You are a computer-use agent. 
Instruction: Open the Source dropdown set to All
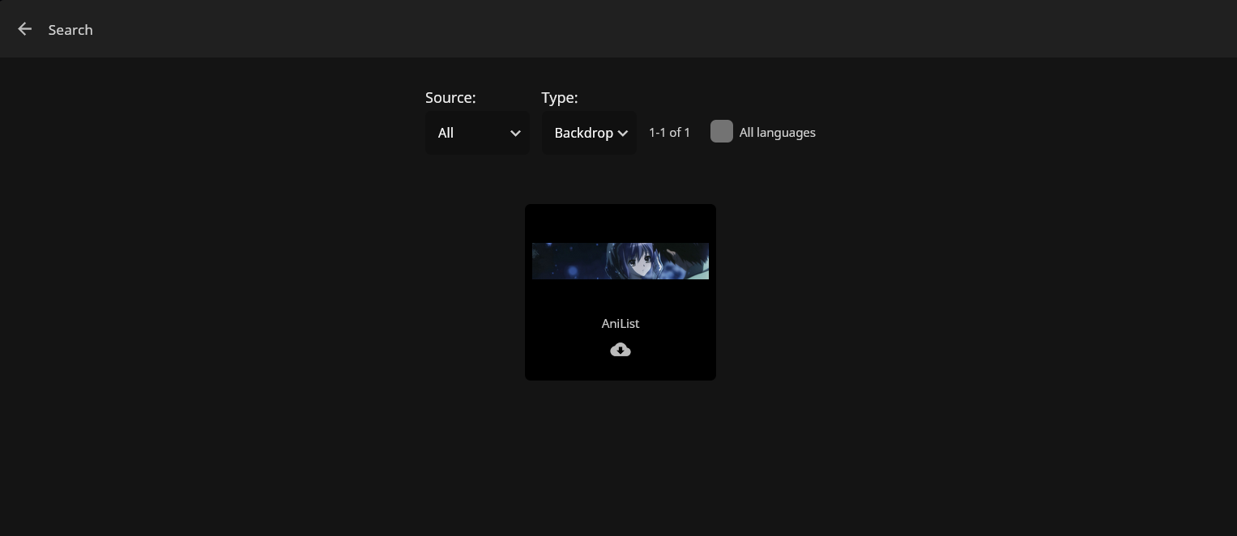(x=476, y=133)
